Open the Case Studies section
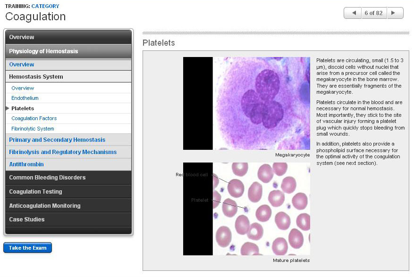The image size is (414, 277). [x=68, y=220]
